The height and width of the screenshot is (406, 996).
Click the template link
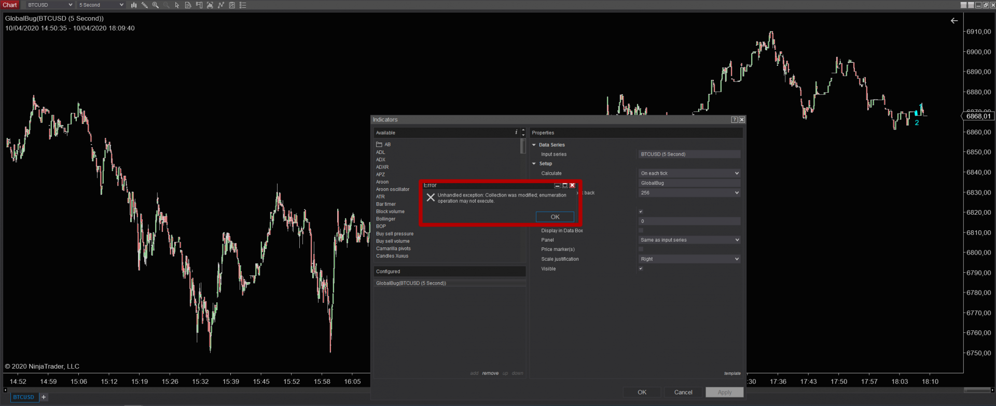point(732,373)
